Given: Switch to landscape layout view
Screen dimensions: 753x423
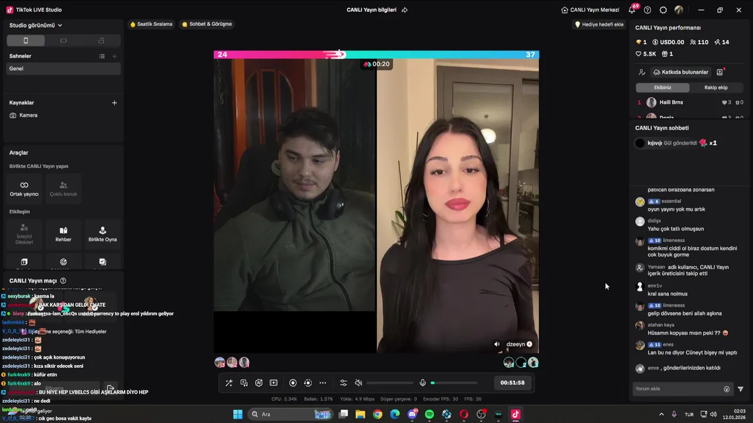Looking at the screenshot, I should click(64, 41).
